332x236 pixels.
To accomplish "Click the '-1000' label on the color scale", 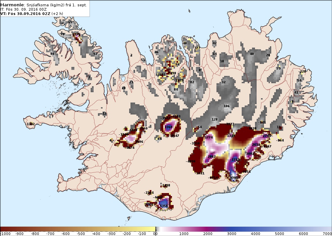I will click(x=6, y=234).
